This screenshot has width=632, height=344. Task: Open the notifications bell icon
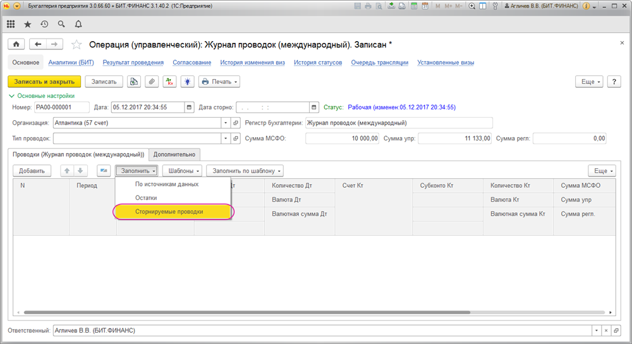click(78, 24)
